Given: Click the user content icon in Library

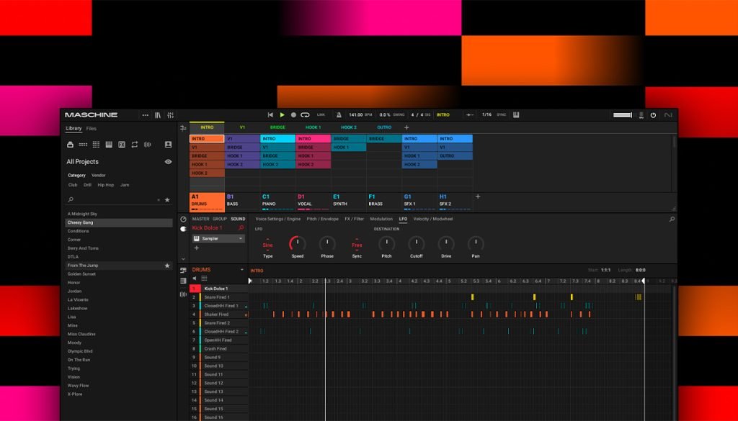Looking at the screenshot, I should pyautogui.click(x=168, y=145).
